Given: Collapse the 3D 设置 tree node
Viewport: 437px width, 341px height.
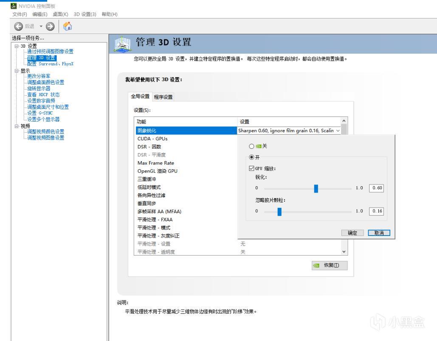Looking at the screenshot, I should click(17, 46).
